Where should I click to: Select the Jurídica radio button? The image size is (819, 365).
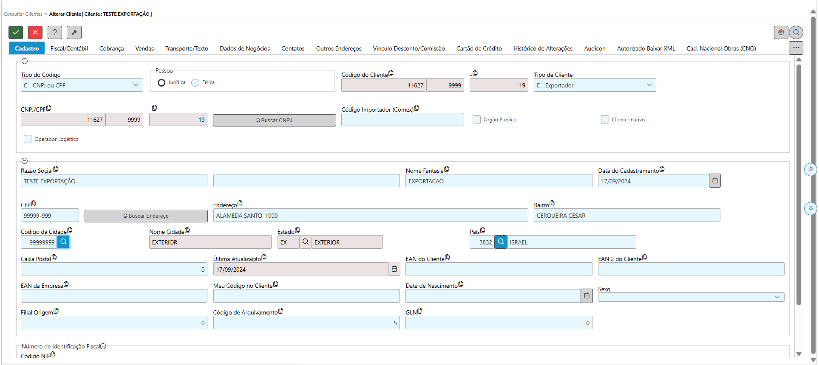[x=162, y=83]
